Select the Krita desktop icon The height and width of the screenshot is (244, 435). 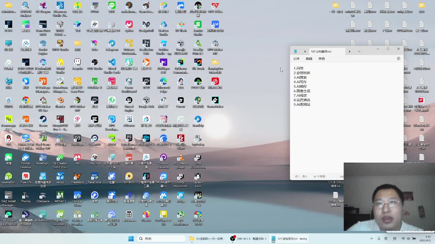(94, 45)
